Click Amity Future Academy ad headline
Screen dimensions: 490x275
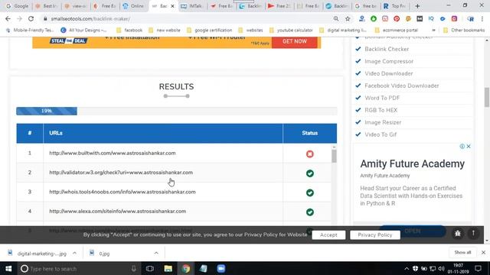[412, 163]
